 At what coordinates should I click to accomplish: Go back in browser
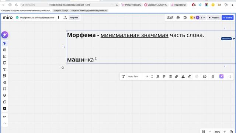tap(3, 5)
